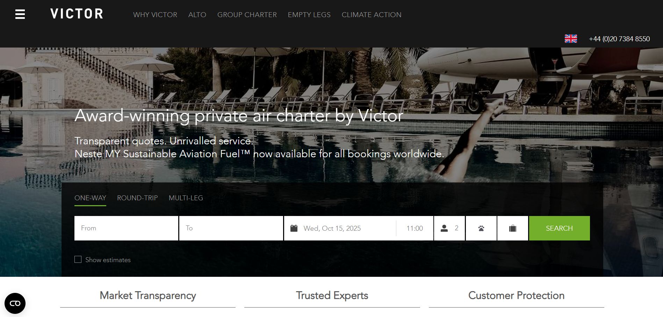663x317 pixels.
Task: Switch to the Round-Trip tab
Action: (x=137, y=198)
